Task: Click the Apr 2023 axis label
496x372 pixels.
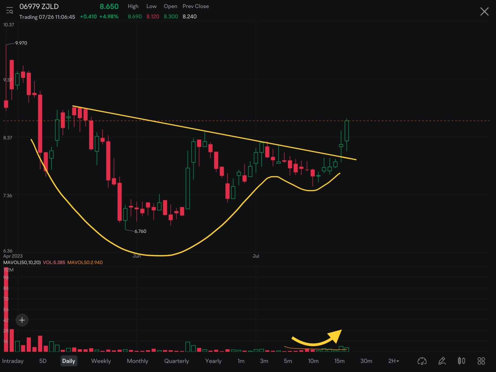Action: [13, 256]
